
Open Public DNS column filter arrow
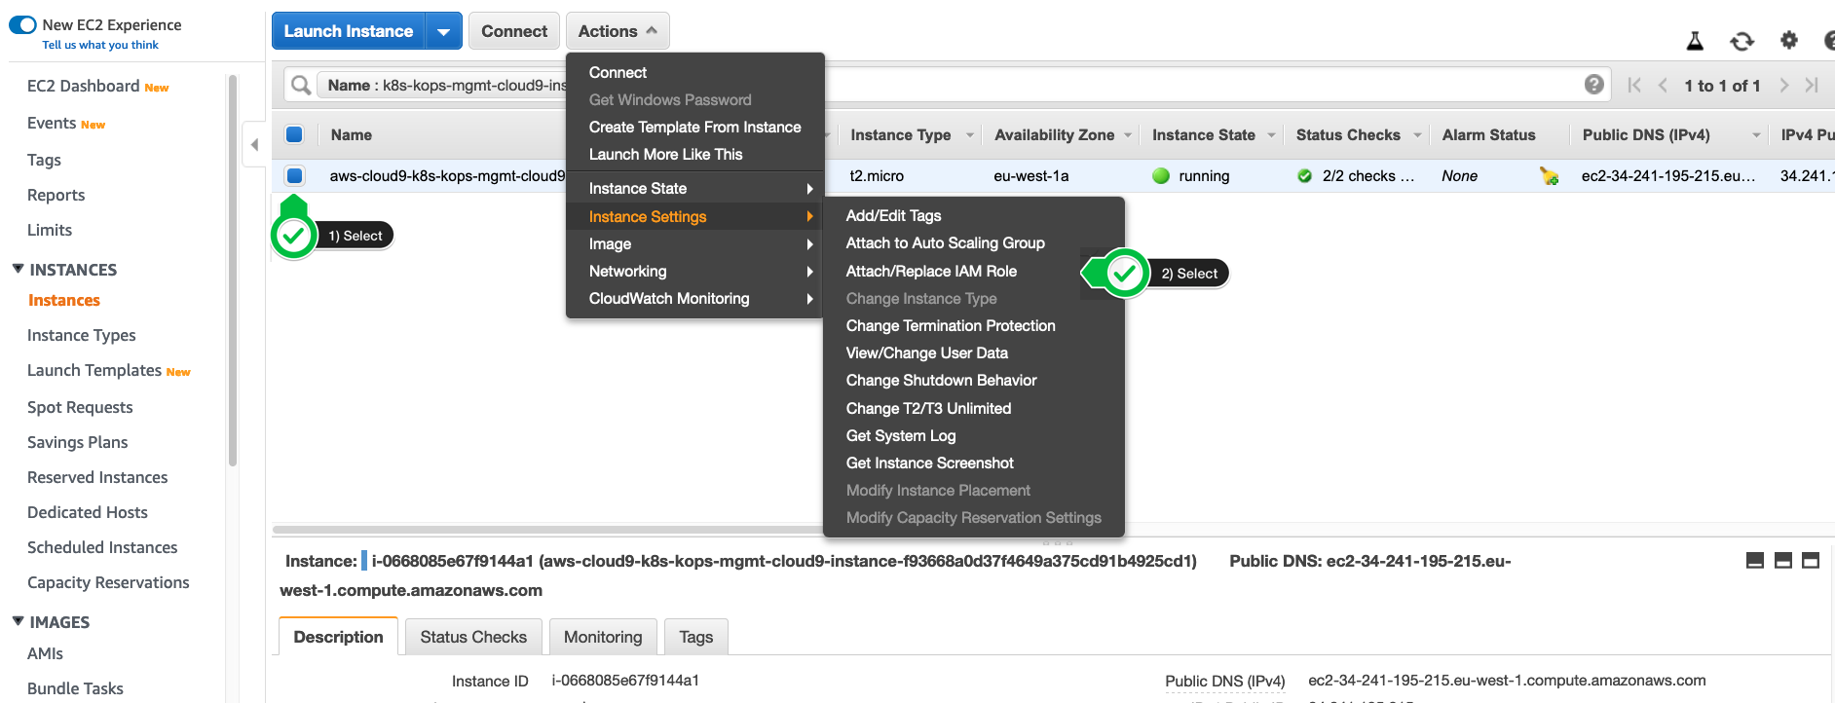point(1757,135)
